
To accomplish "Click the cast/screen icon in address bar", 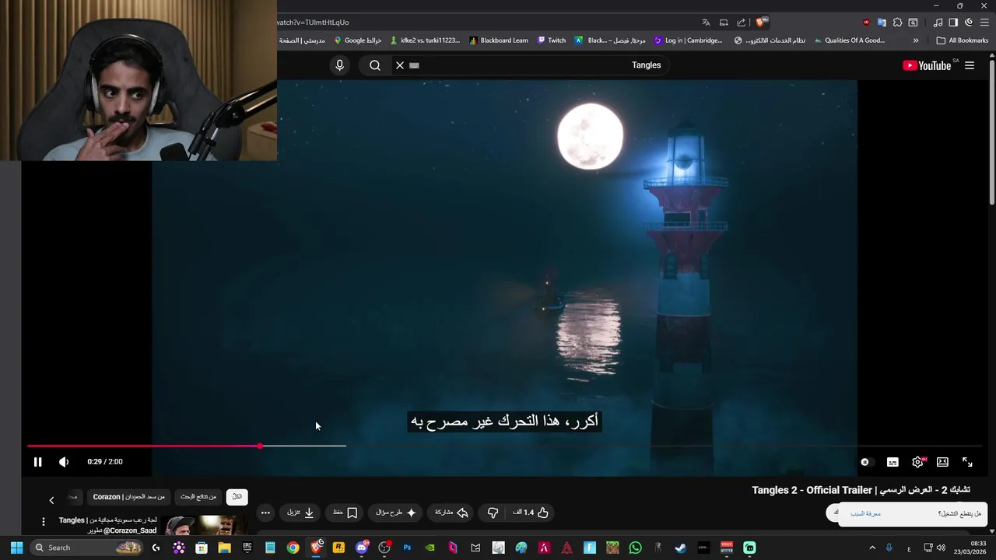I will (724, 23).
